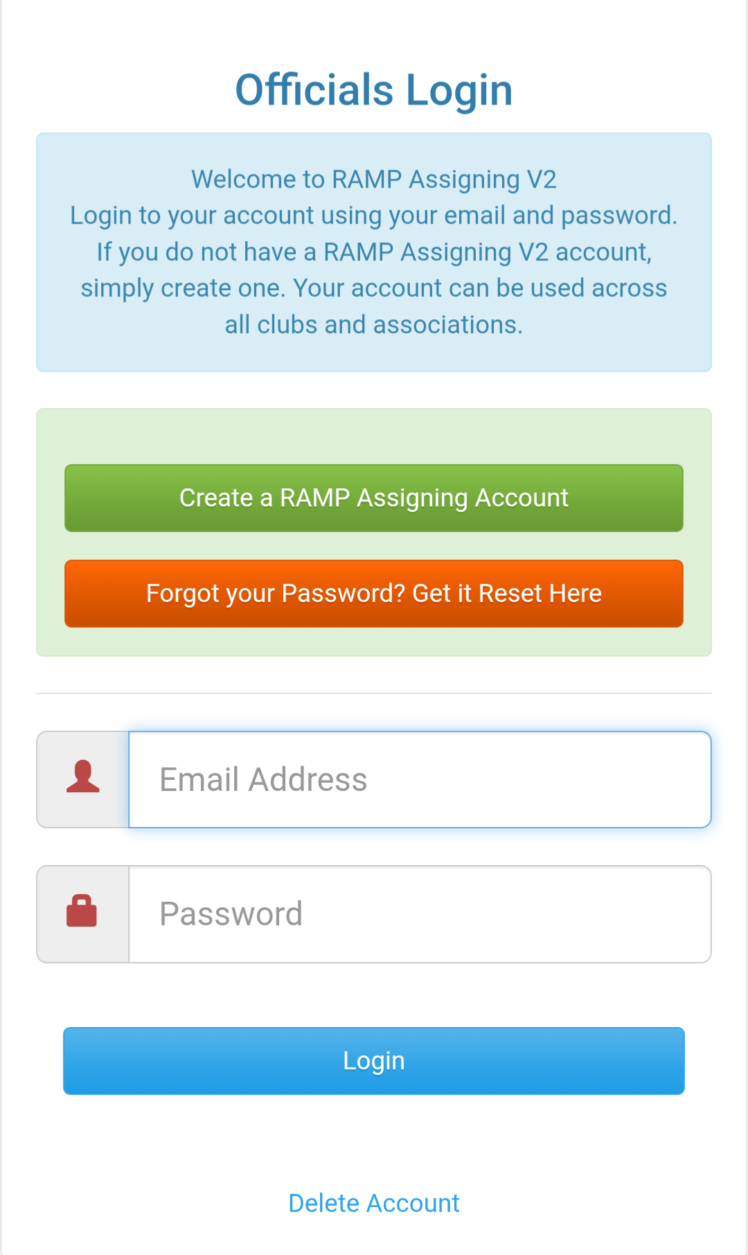Screen dimensions: 748x1255
Task: Click the 'If you do not have' text line
Action: (374, 252)
